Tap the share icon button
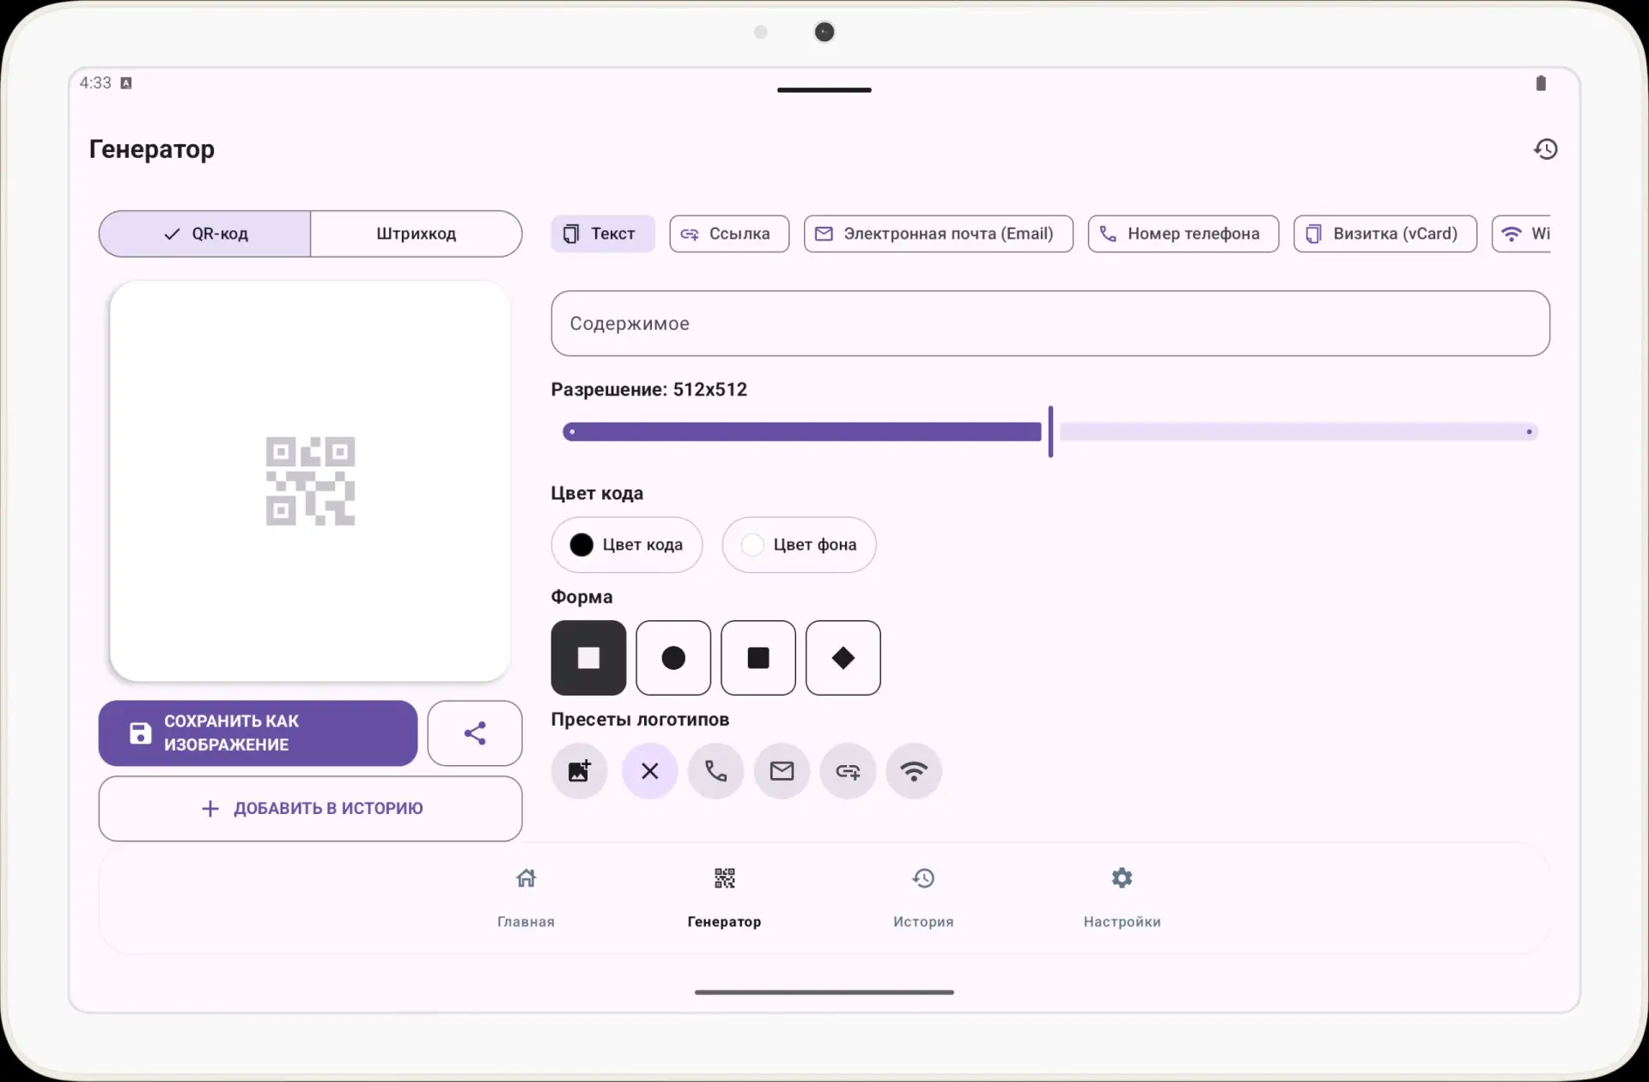Screen dimensions: 1649x1082 [x=475, y=732]
